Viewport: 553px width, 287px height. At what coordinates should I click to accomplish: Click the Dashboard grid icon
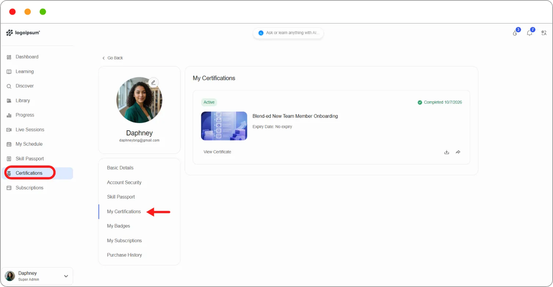point(9,57)
